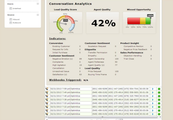Click the green circle icon on the 7:15 pm row
173x120 pixels.
pos(159,114)
